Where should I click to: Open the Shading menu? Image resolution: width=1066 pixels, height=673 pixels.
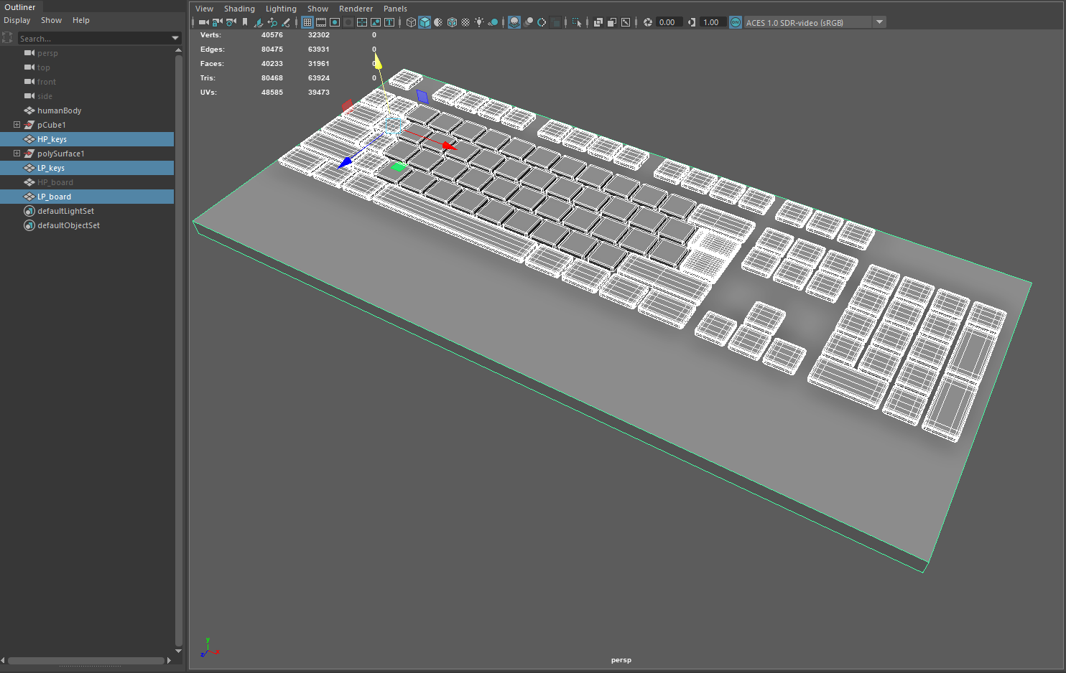click(239, 8)
